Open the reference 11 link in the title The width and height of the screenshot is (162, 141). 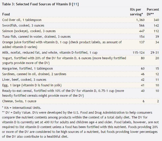tap(75, 4)
